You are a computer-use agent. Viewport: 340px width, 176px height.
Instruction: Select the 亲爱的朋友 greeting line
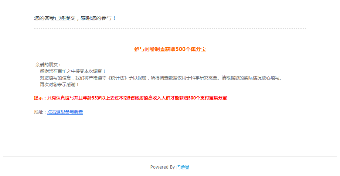tap(48, 65)
